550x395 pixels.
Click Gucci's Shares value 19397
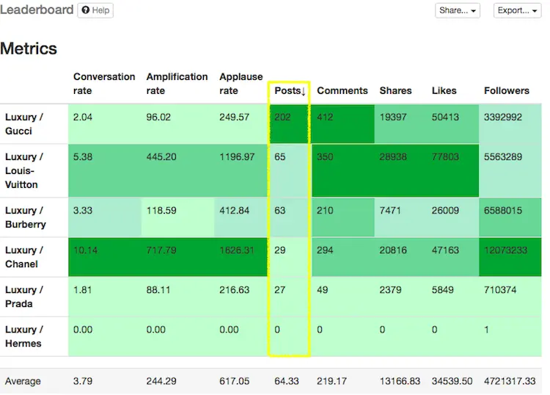click(393, 117)
